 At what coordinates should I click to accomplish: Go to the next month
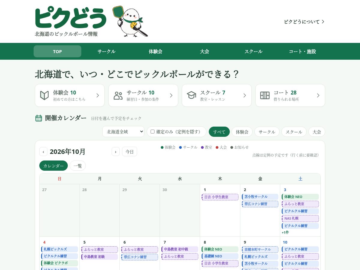point(115,151)
